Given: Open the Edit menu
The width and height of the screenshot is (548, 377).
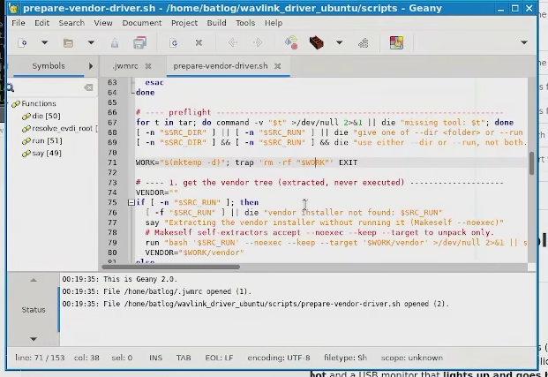Looking at the screenshot, I should click(41, 23).
